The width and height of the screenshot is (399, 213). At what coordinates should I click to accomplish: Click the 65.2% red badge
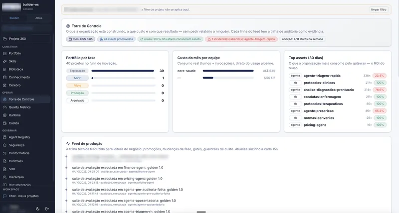click(x=380, y=111)
